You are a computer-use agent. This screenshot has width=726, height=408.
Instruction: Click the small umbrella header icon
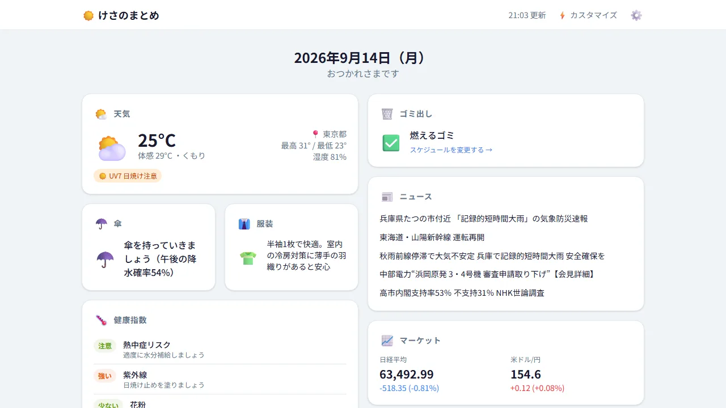(102, 224)
